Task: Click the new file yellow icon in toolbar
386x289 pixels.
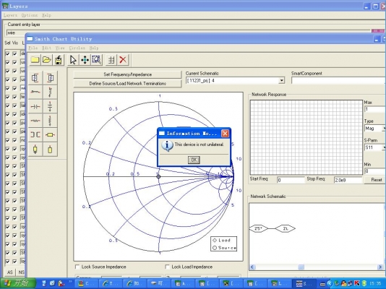Action: pos(35,60)
